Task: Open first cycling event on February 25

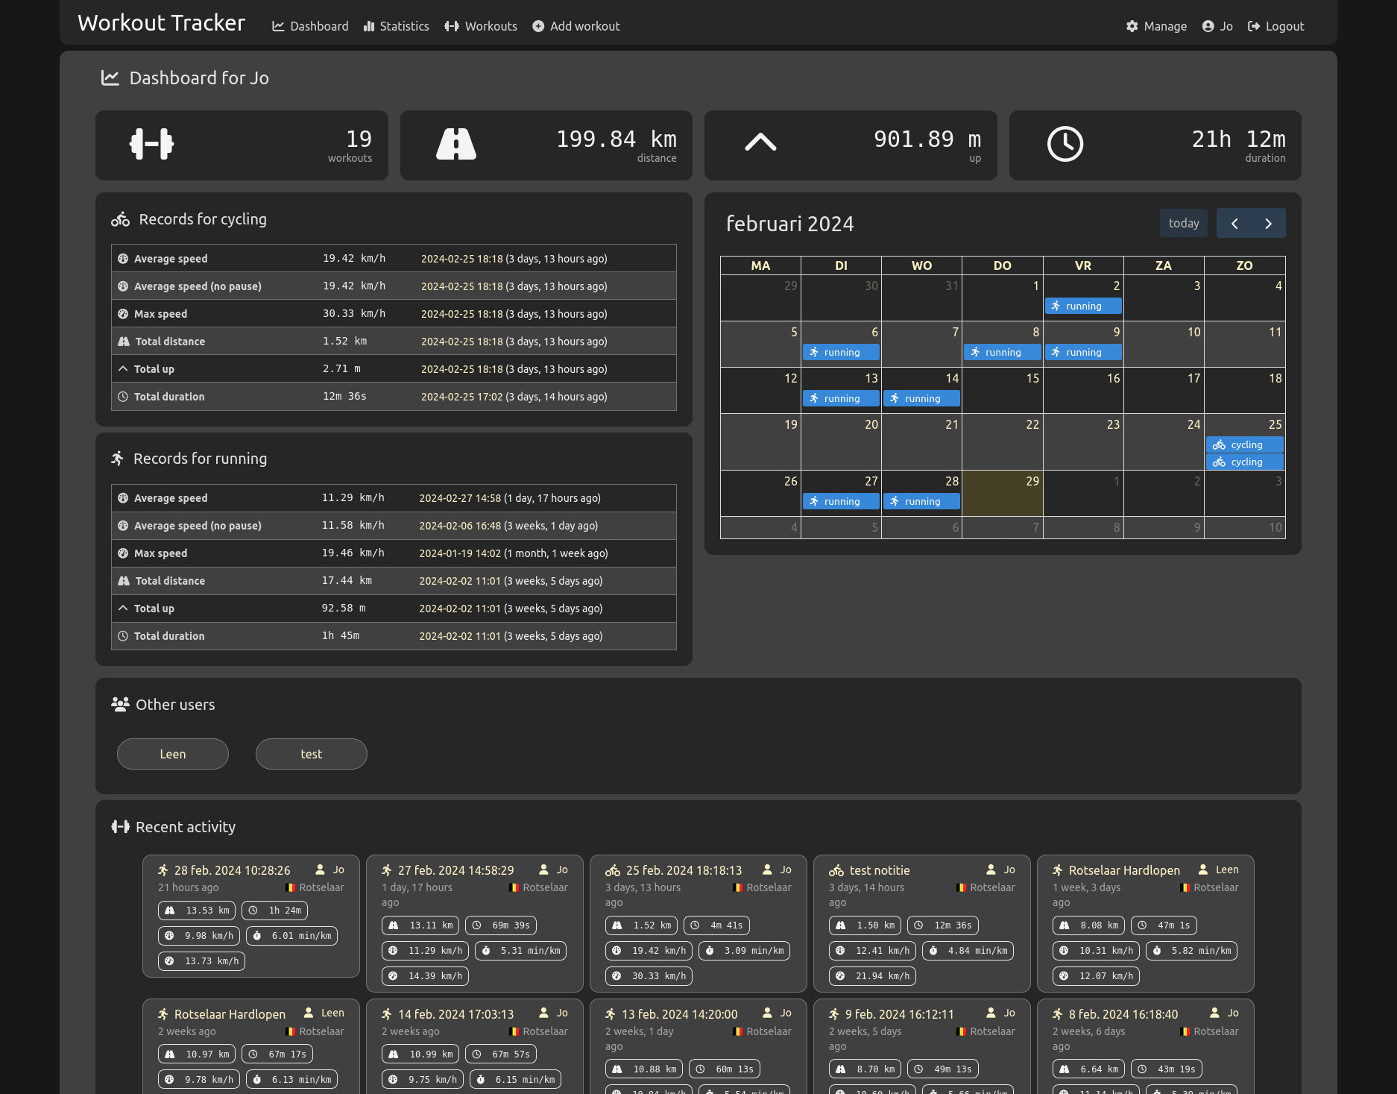Action: coord(1245,444)
